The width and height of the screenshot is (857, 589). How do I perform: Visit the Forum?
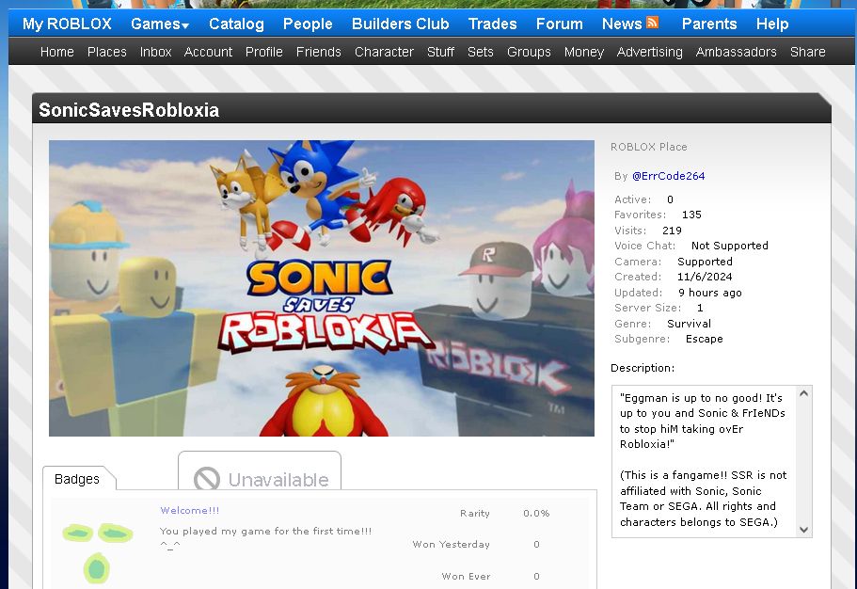pyautogui.click(x=559, y=24)
